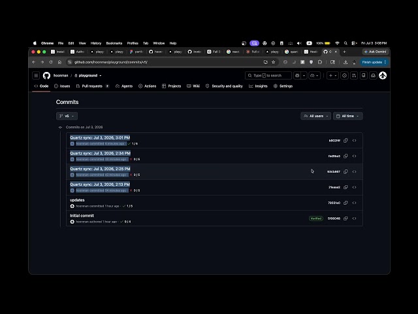Browse repository at the updates commit
Screen dimensions: 418x314
pos(354,203)
